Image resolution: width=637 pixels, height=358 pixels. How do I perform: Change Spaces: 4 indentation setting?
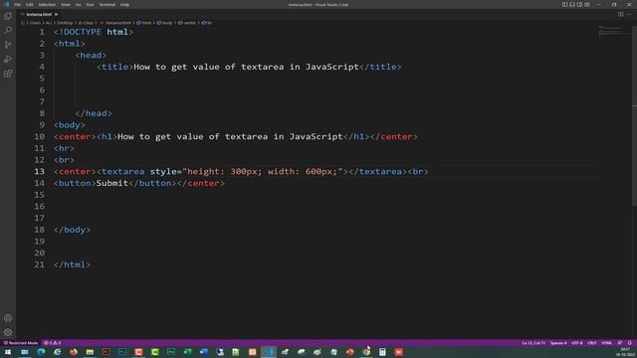(x=558, y=343)
